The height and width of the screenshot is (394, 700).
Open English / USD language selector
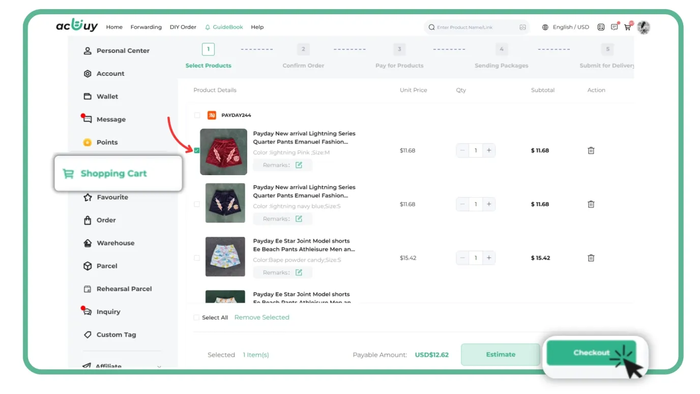(x=566, y=27)
